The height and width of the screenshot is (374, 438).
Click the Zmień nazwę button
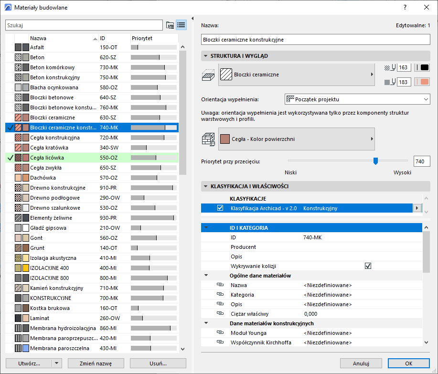(x=96, y=363)
